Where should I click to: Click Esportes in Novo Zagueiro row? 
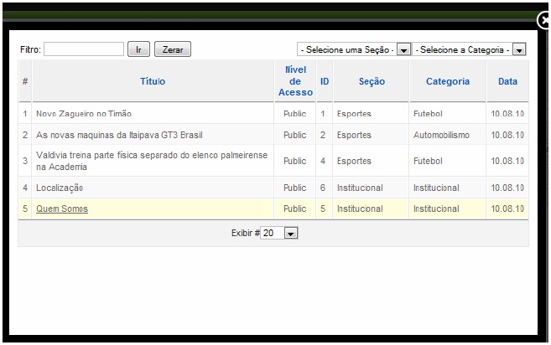(354, 114)
